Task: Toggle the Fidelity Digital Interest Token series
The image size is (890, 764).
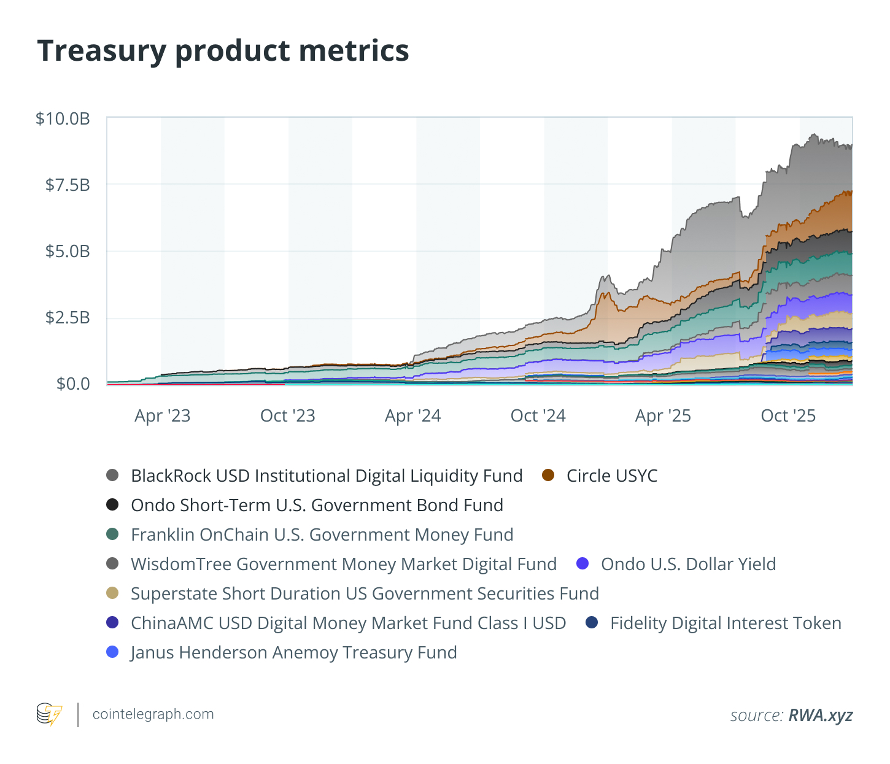Action: tap(726, 623)
